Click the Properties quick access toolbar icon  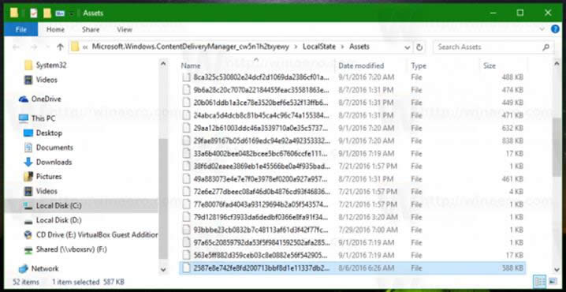(34, 13)
